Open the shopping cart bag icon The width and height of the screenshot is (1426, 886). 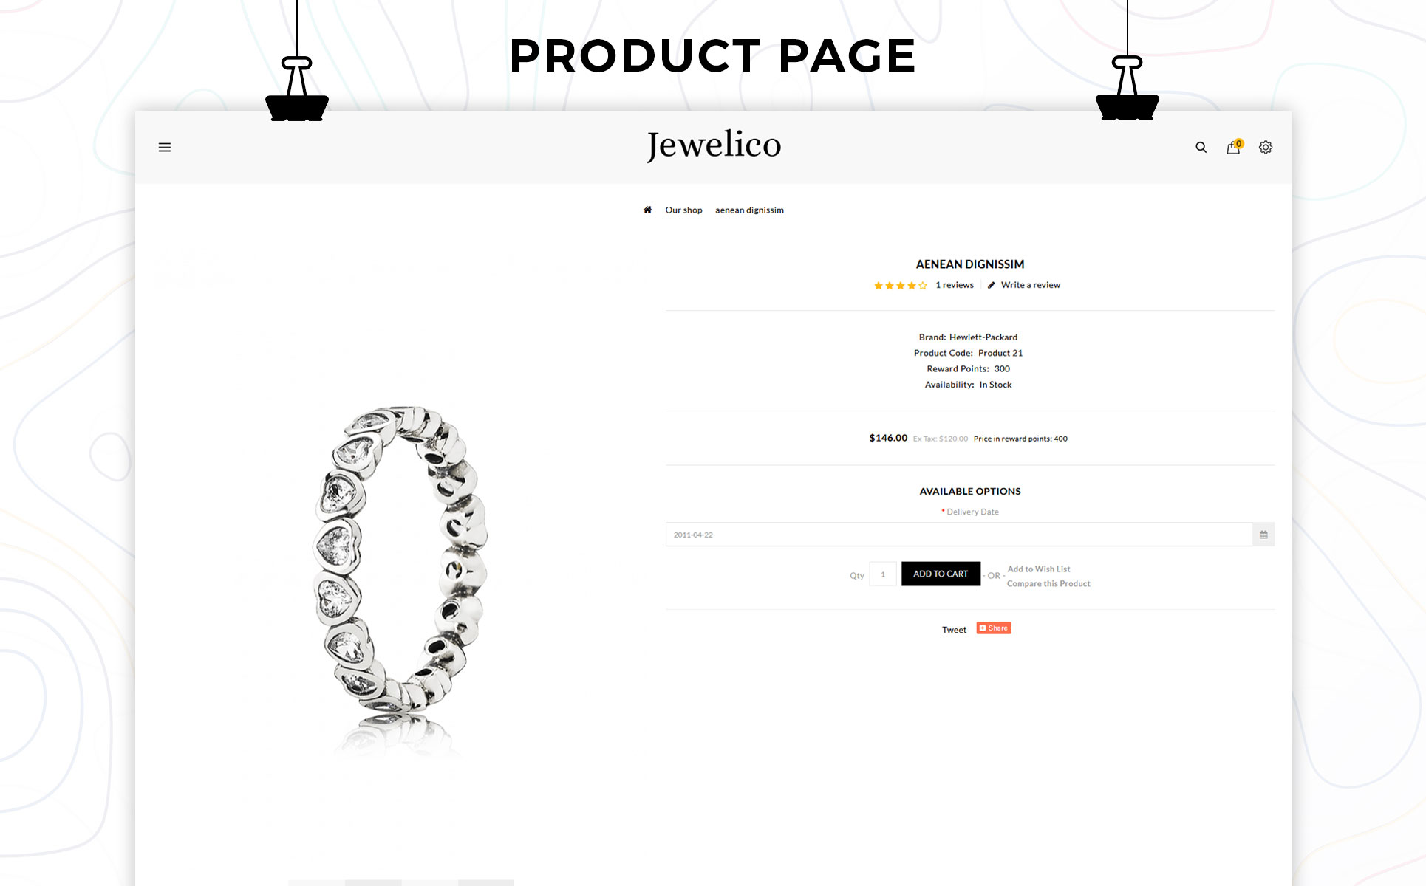(x=1234, y=147)
